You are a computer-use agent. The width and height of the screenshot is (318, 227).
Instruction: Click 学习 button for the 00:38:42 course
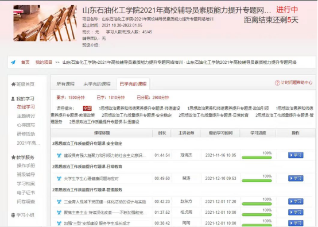point(296,223)
